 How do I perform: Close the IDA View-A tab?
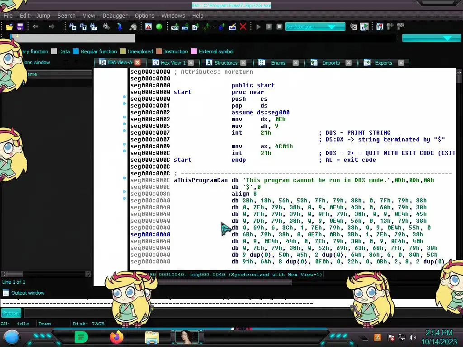click(137, 62)
